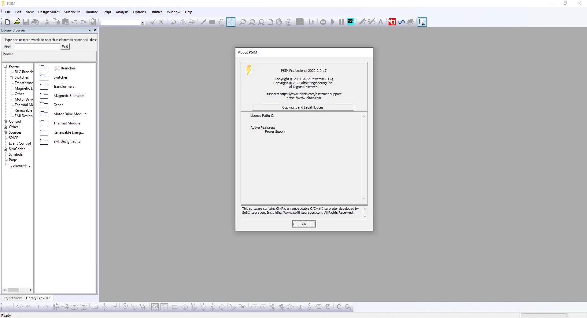Zoom in with plus magnifier icon
Viewport: 587px width, 318px height.
252,22
